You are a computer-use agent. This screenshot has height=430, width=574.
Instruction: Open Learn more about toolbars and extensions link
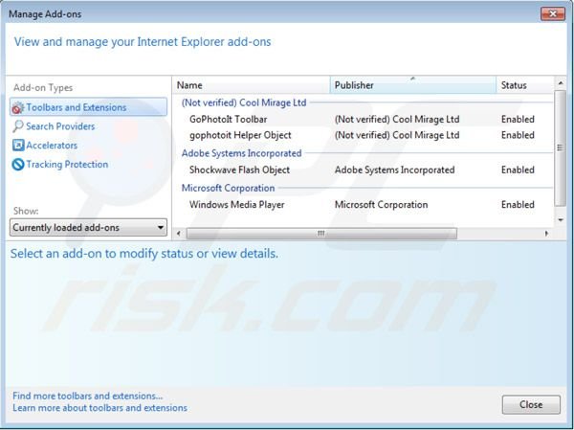point(99,408)
